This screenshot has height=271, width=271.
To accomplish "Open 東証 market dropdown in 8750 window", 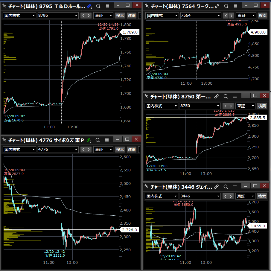I will coord(245,106).
